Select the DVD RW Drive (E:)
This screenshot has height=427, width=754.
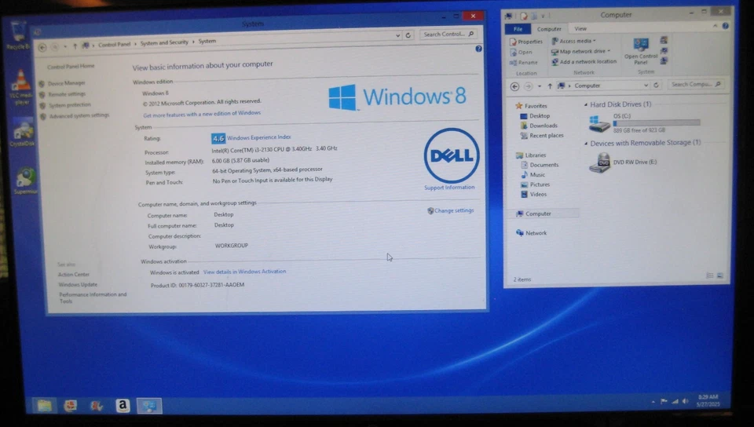623,162
